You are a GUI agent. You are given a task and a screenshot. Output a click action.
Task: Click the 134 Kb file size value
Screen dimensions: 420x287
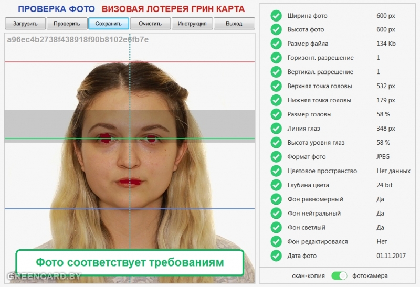(x=386, y=44)
